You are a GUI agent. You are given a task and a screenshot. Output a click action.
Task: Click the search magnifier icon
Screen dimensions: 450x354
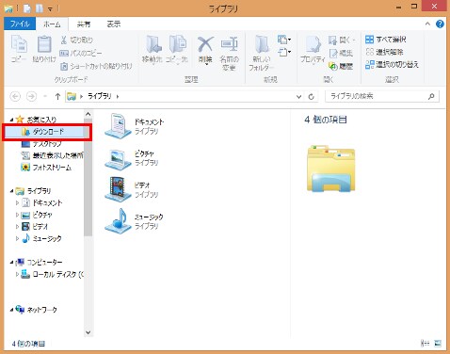[431, 97]
